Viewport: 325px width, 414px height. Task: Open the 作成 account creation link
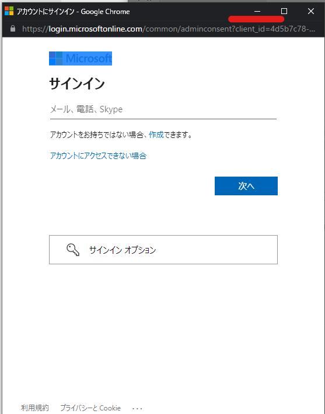[x=156, y=134]
